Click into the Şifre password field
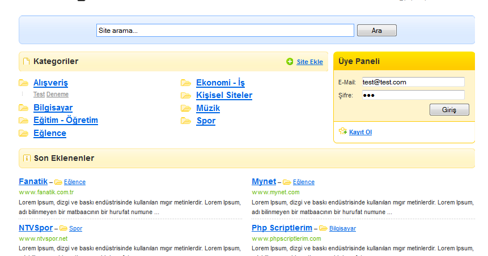 [413, 95]
